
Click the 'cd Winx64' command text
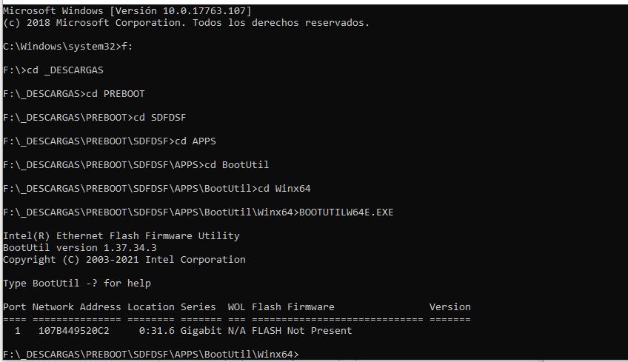[284, 188]
